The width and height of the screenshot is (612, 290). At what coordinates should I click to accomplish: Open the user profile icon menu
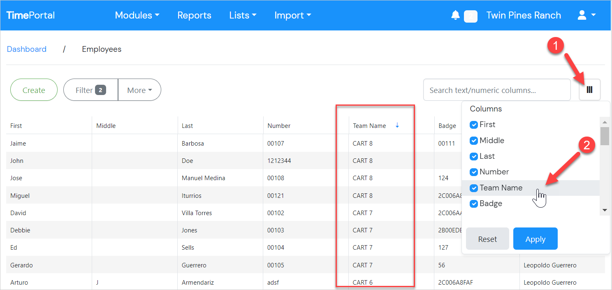[586, 16]
